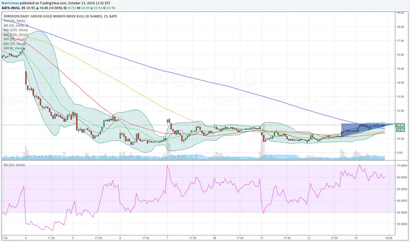Select the BATS:JNUG, 15 symbol text

click(13, 8)
